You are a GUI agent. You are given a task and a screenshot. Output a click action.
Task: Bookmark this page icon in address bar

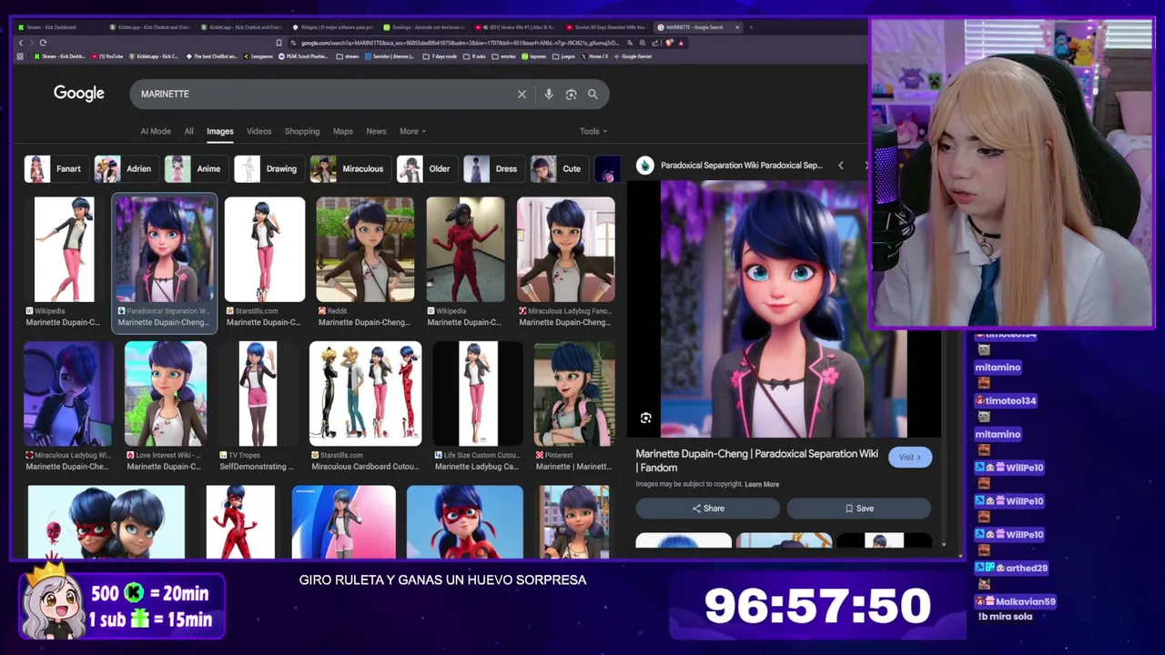coord(279,43)
